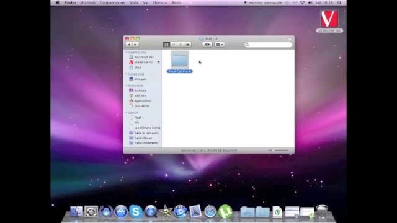Click the volume icon in menu bar

310,2
